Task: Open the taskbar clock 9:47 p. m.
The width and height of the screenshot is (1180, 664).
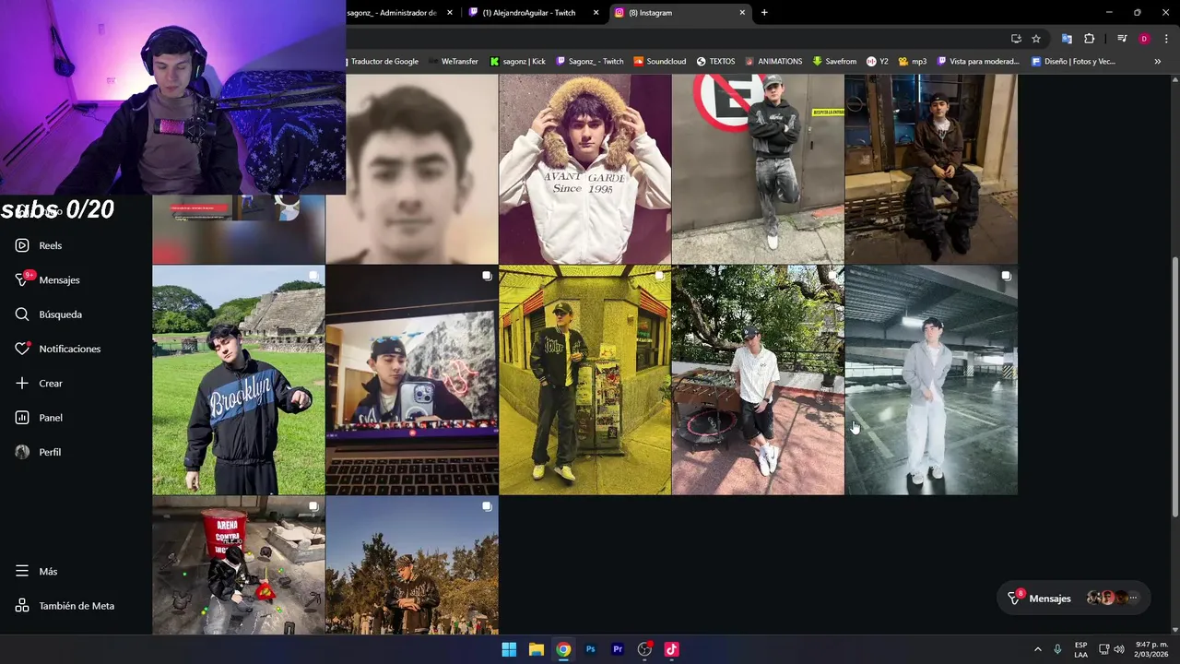Action: tap(1151, 649)
